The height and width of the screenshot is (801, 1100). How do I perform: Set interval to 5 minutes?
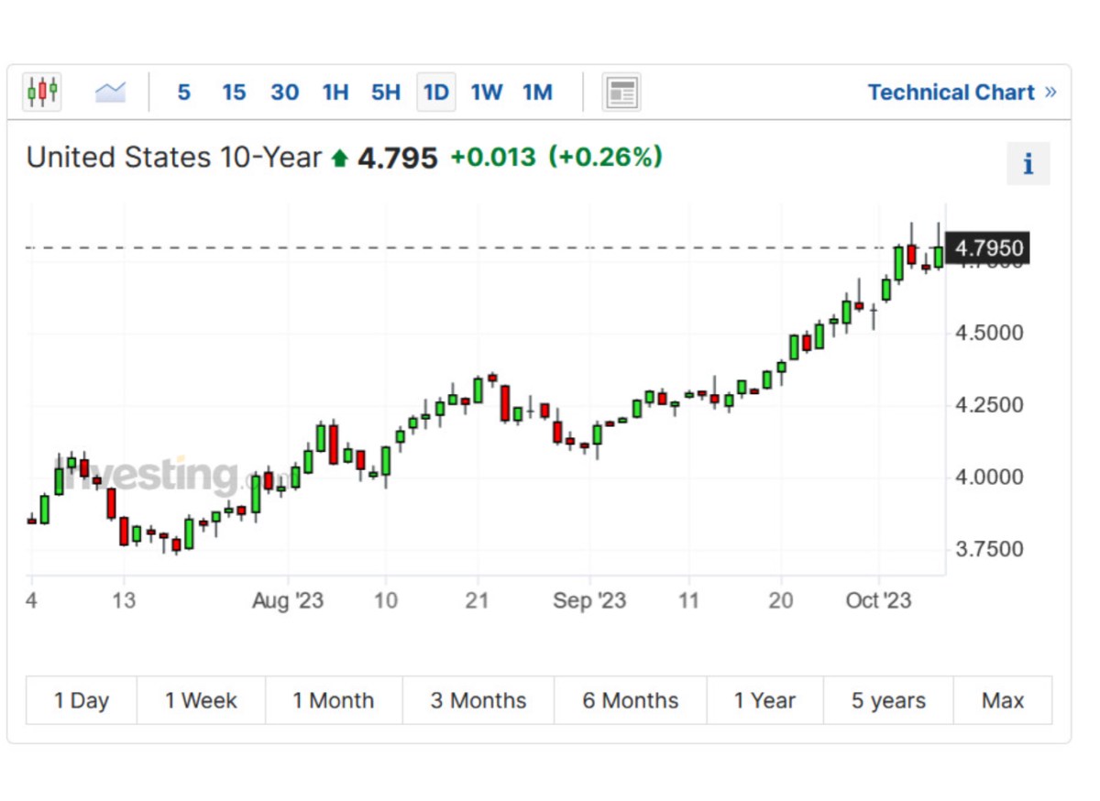(184, 93)
